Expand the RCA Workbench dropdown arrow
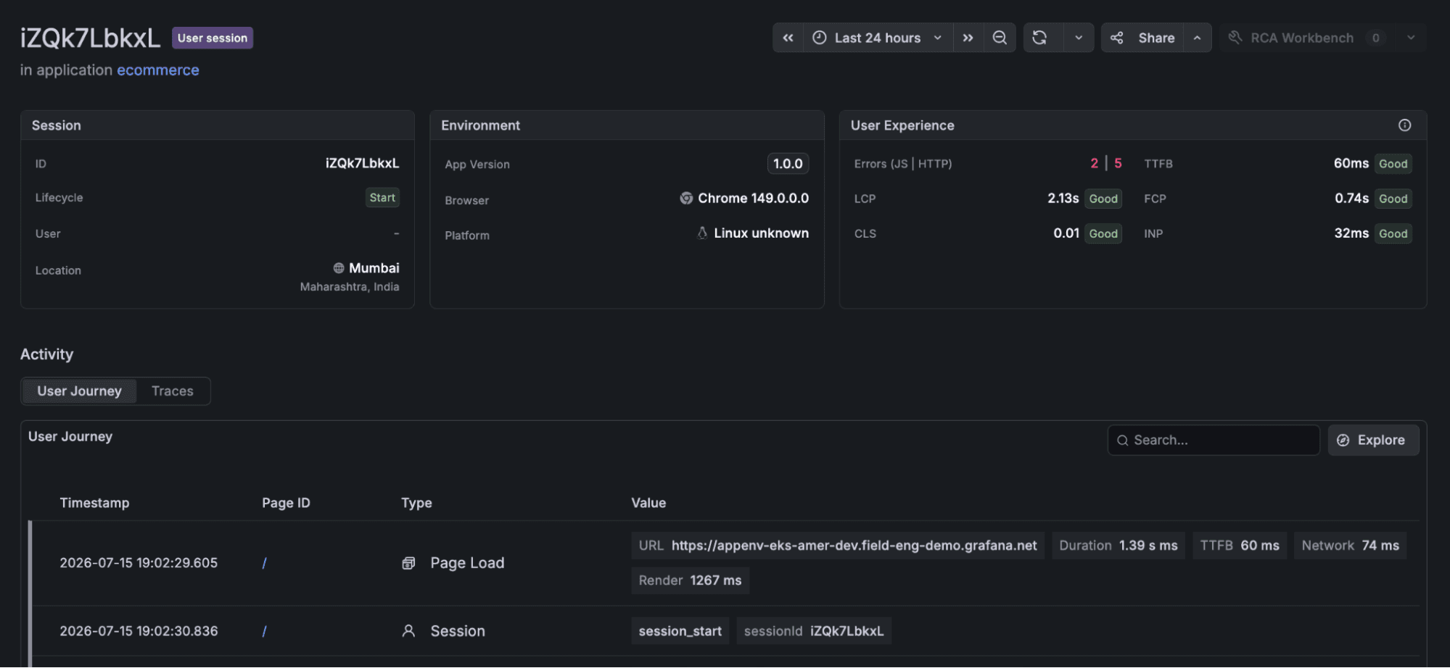This screenshot has width=1450, height=668. [1411, 38]
